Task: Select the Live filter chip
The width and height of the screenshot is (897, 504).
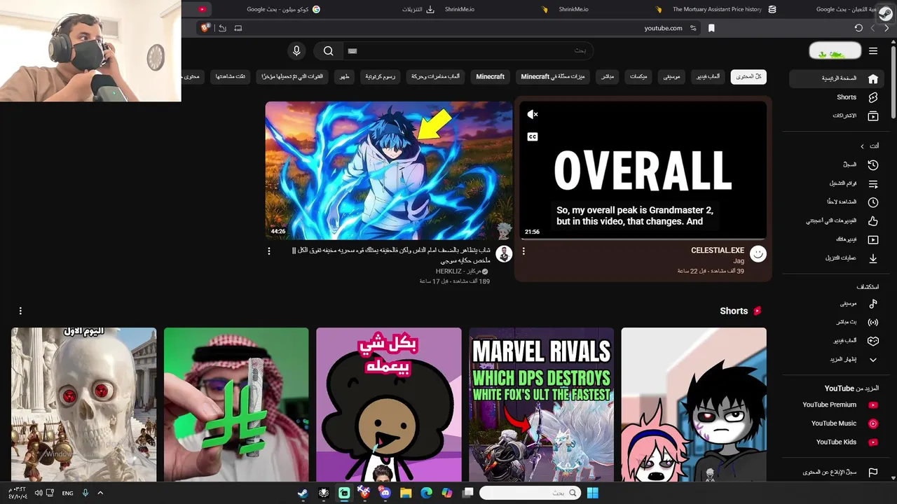Action: (x=608, y=76)
